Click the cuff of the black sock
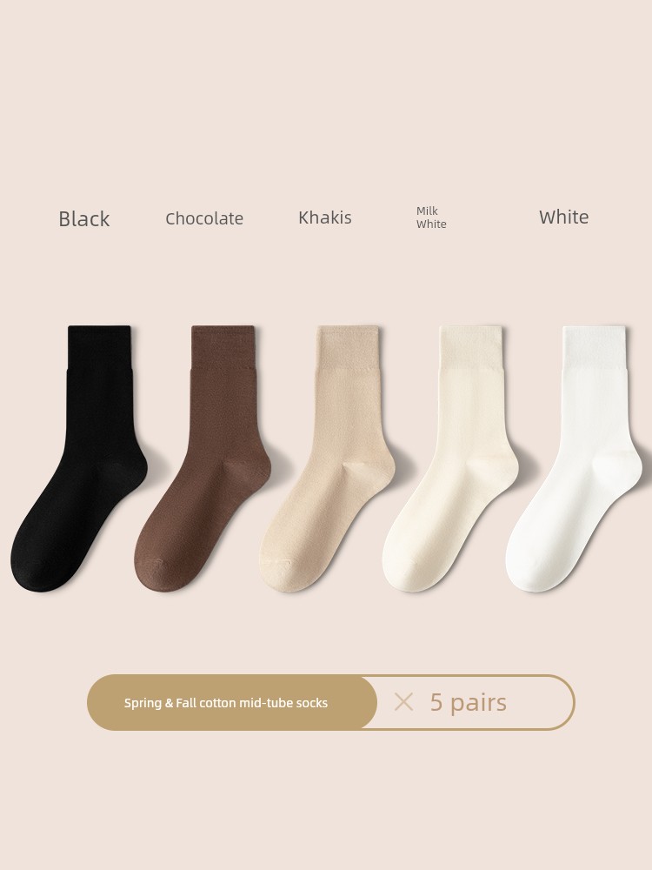 pyautogui.click(x=99, y=347)
